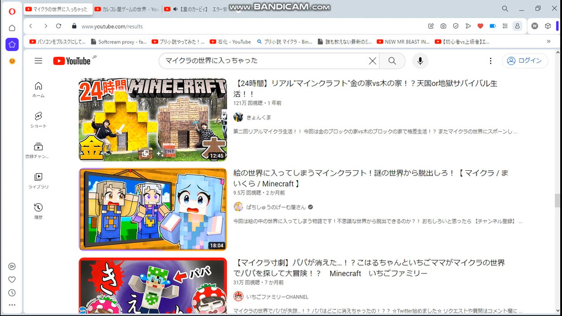Open YouTube settings three-dot menu
Screen dimensions: 562x316
pos(491,61)
